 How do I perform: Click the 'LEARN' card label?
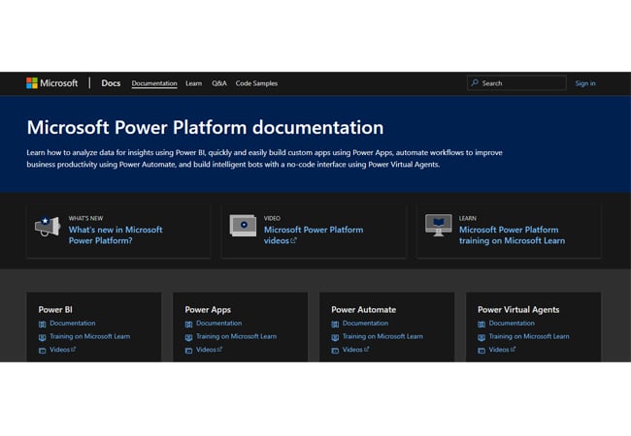pyautogui.click(x=468, y=218)
